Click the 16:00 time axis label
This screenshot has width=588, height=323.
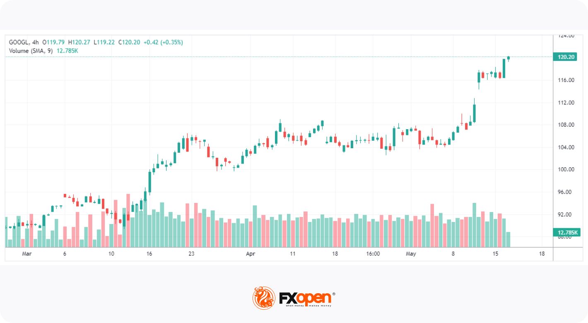point(373,254)
